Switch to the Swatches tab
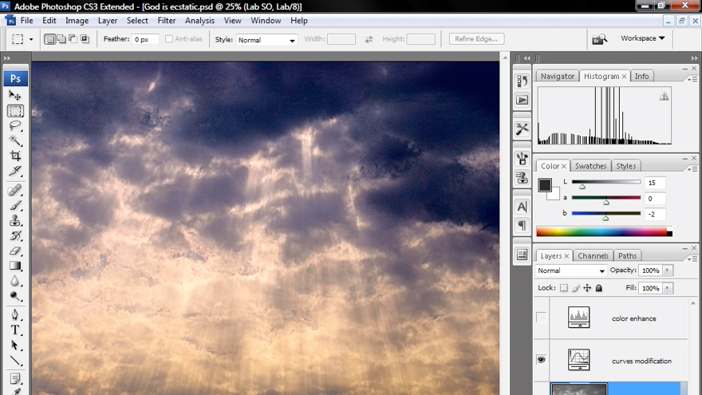702x395 pixels. [x=590, y=166]
